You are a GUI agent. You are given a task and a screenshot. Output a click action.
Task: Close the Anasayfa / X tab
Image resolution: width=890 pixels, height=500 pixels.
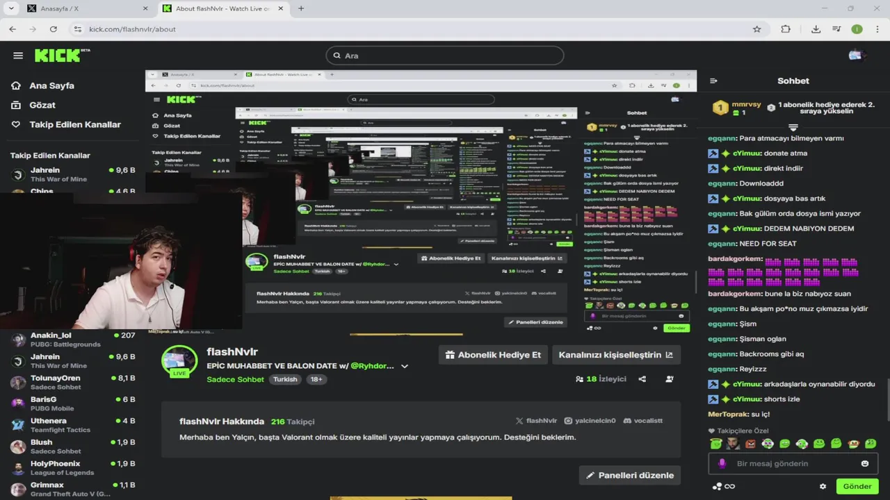click(x=145, y=8)
